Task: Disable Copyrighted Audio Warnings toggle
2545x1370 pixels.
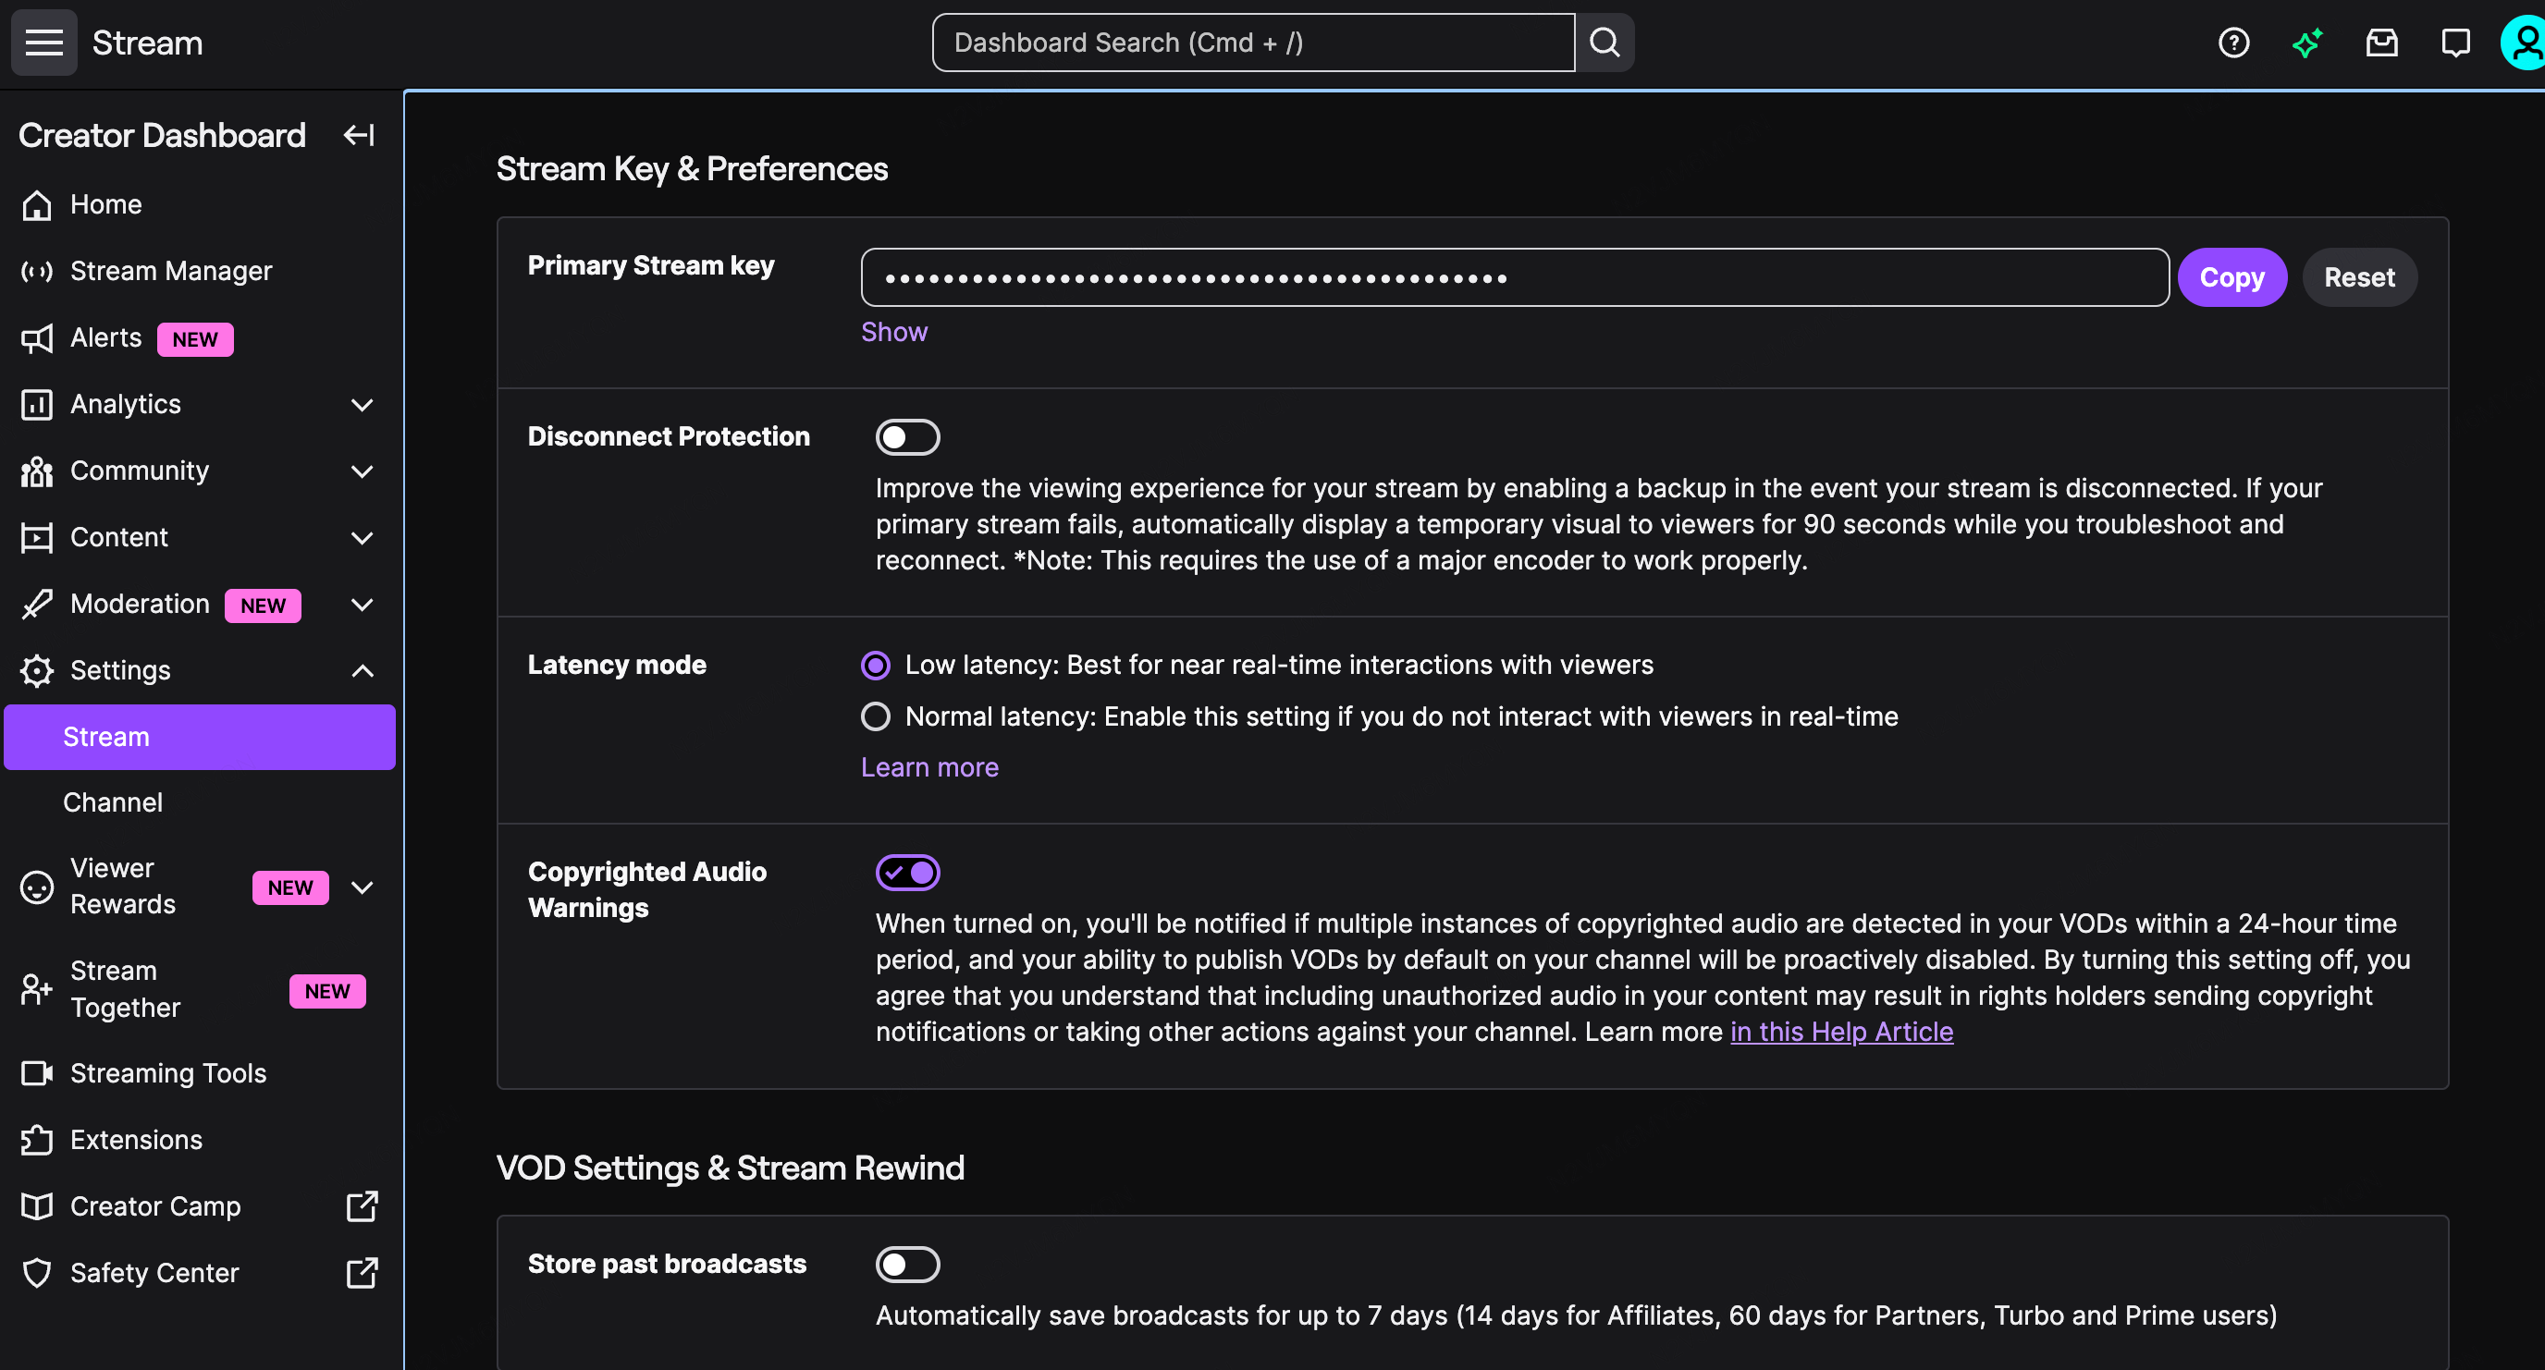Action: (x=907, y=872)
